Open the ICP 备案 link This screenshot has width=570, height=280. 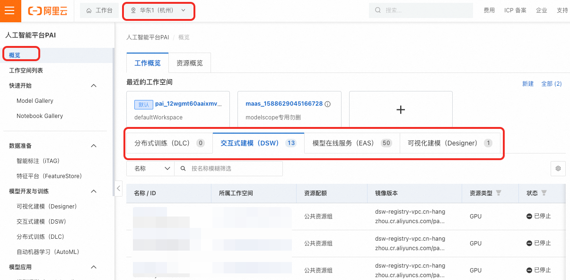click(x=515, y=10)
